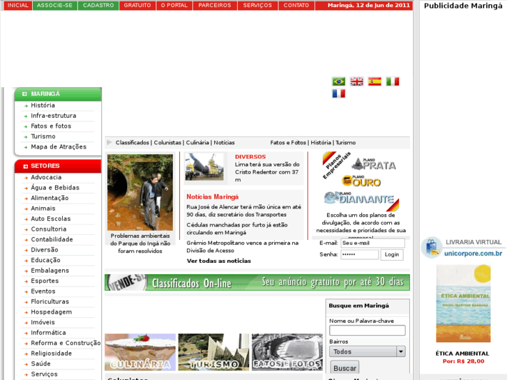The height and width of the screenshot is (380, 507).
Task: Select GRATUITO in the top menu
Action: coord(137,5)
